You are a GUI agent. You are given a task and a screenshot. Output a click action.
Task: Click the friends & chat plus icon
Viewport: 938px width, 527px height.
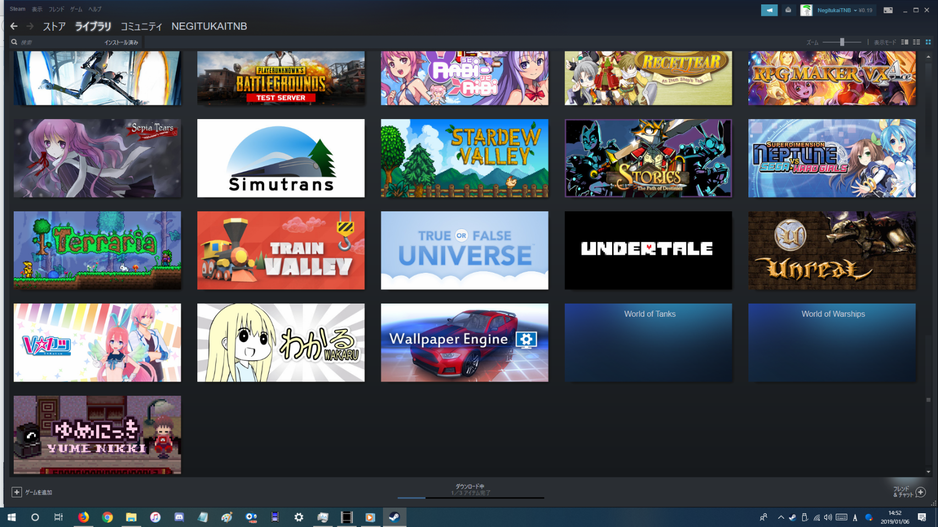[921, 492]
